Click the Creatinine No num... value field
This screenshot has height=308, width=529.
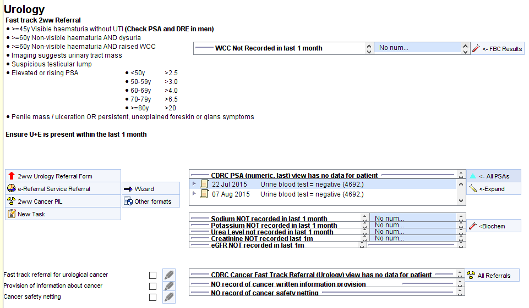tap(413, 238)
